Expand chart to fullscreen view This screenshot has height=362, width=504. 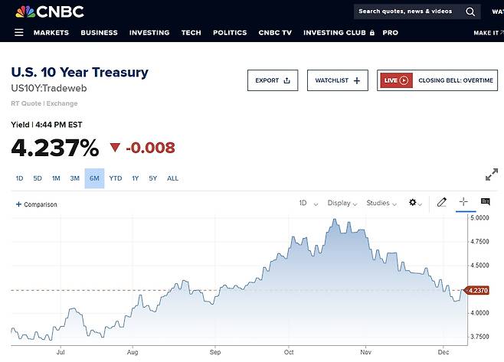492,175
